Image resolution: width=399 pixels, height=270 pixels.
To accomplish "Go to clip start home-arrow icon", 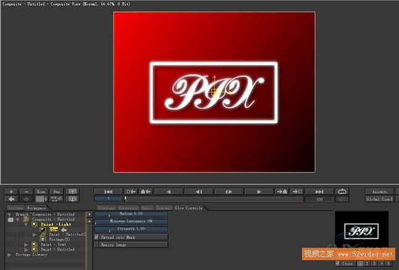I will [x=146, y=192].
